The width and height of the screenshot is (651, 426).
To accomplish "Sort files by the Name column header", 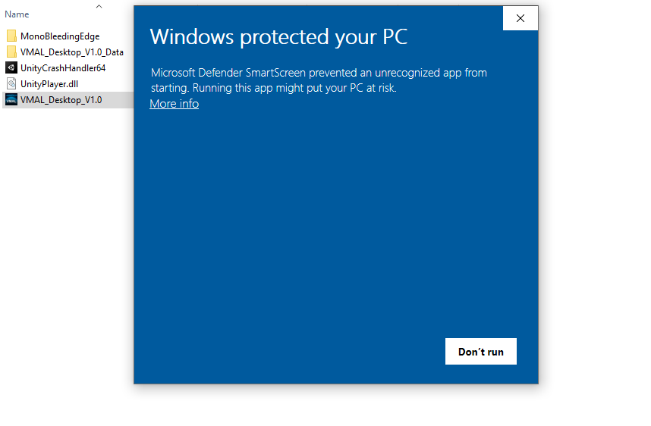I will click(x=17, y=14).
